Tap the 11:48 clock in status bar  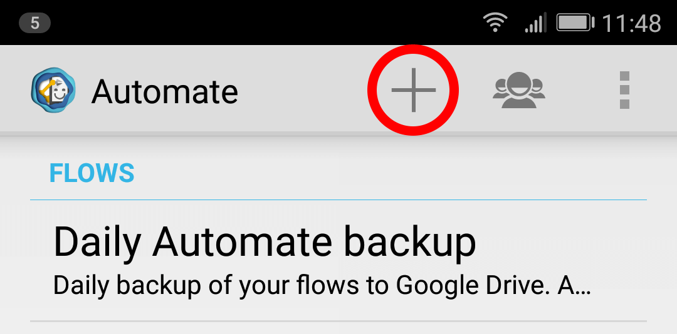tap(632, 23)
